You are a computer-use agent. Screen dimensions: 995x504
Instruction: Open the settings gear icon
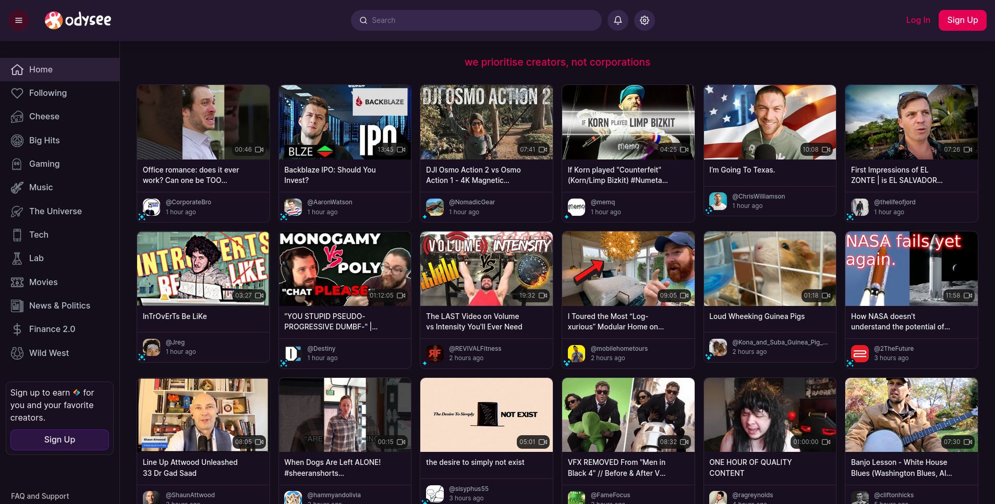(645, 20)
